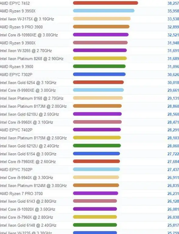Click the yellow bar for i9-7960X
This screenshot has height=234, width=179.
point(95,217)
